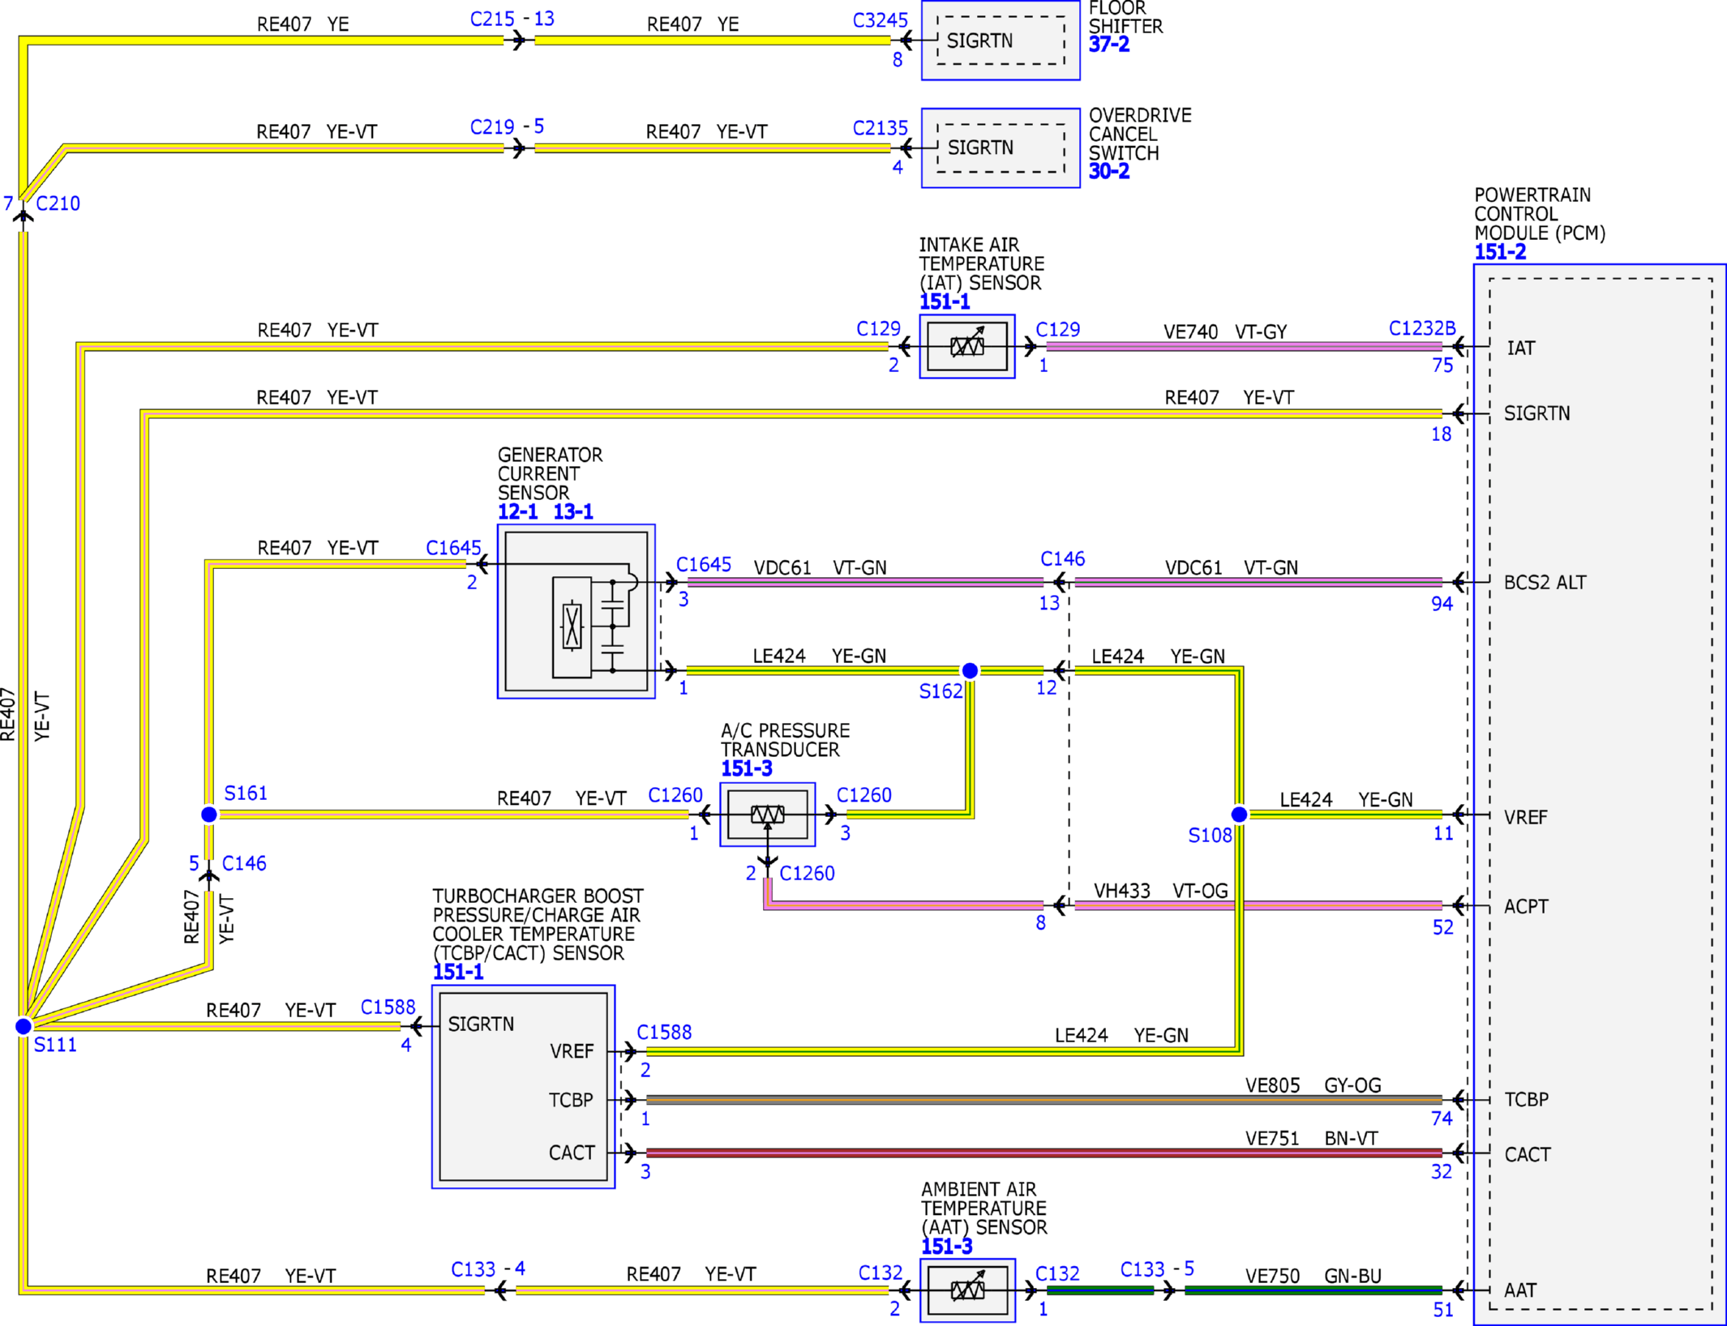Open 151-3 link under A/C pressure transducer
The width and height of the screenshot is (1727, 1326).
point(747,769)
